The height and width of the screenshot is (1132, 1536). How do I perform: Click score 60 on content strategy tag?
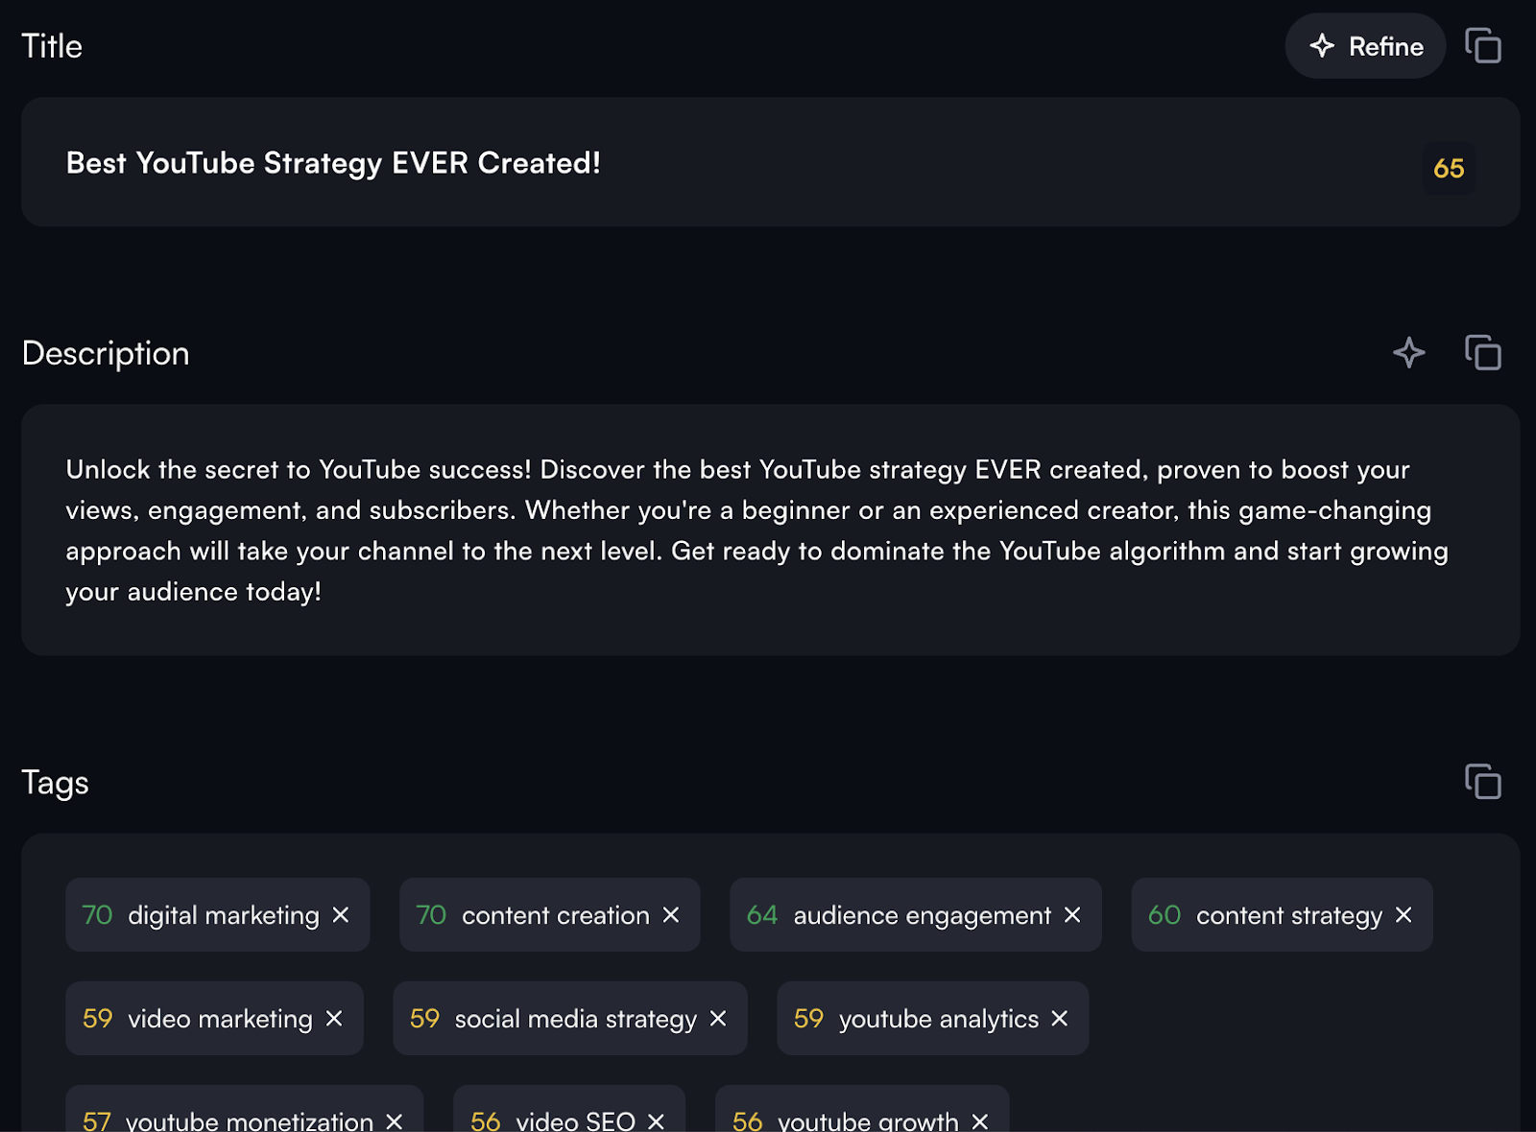coord(1164,915)
